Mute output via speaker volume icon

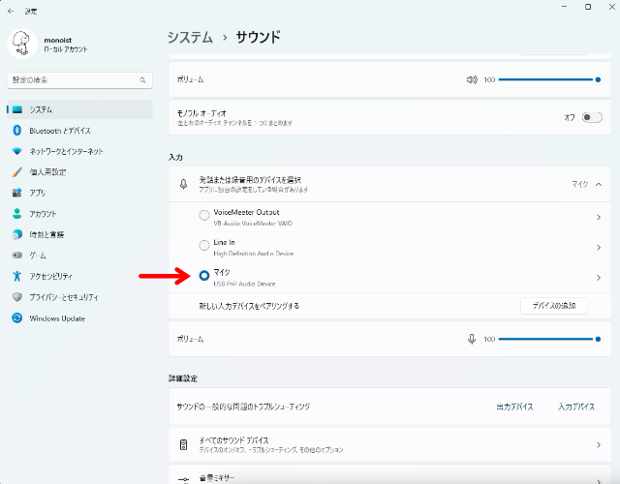click(x=472, y=79)
